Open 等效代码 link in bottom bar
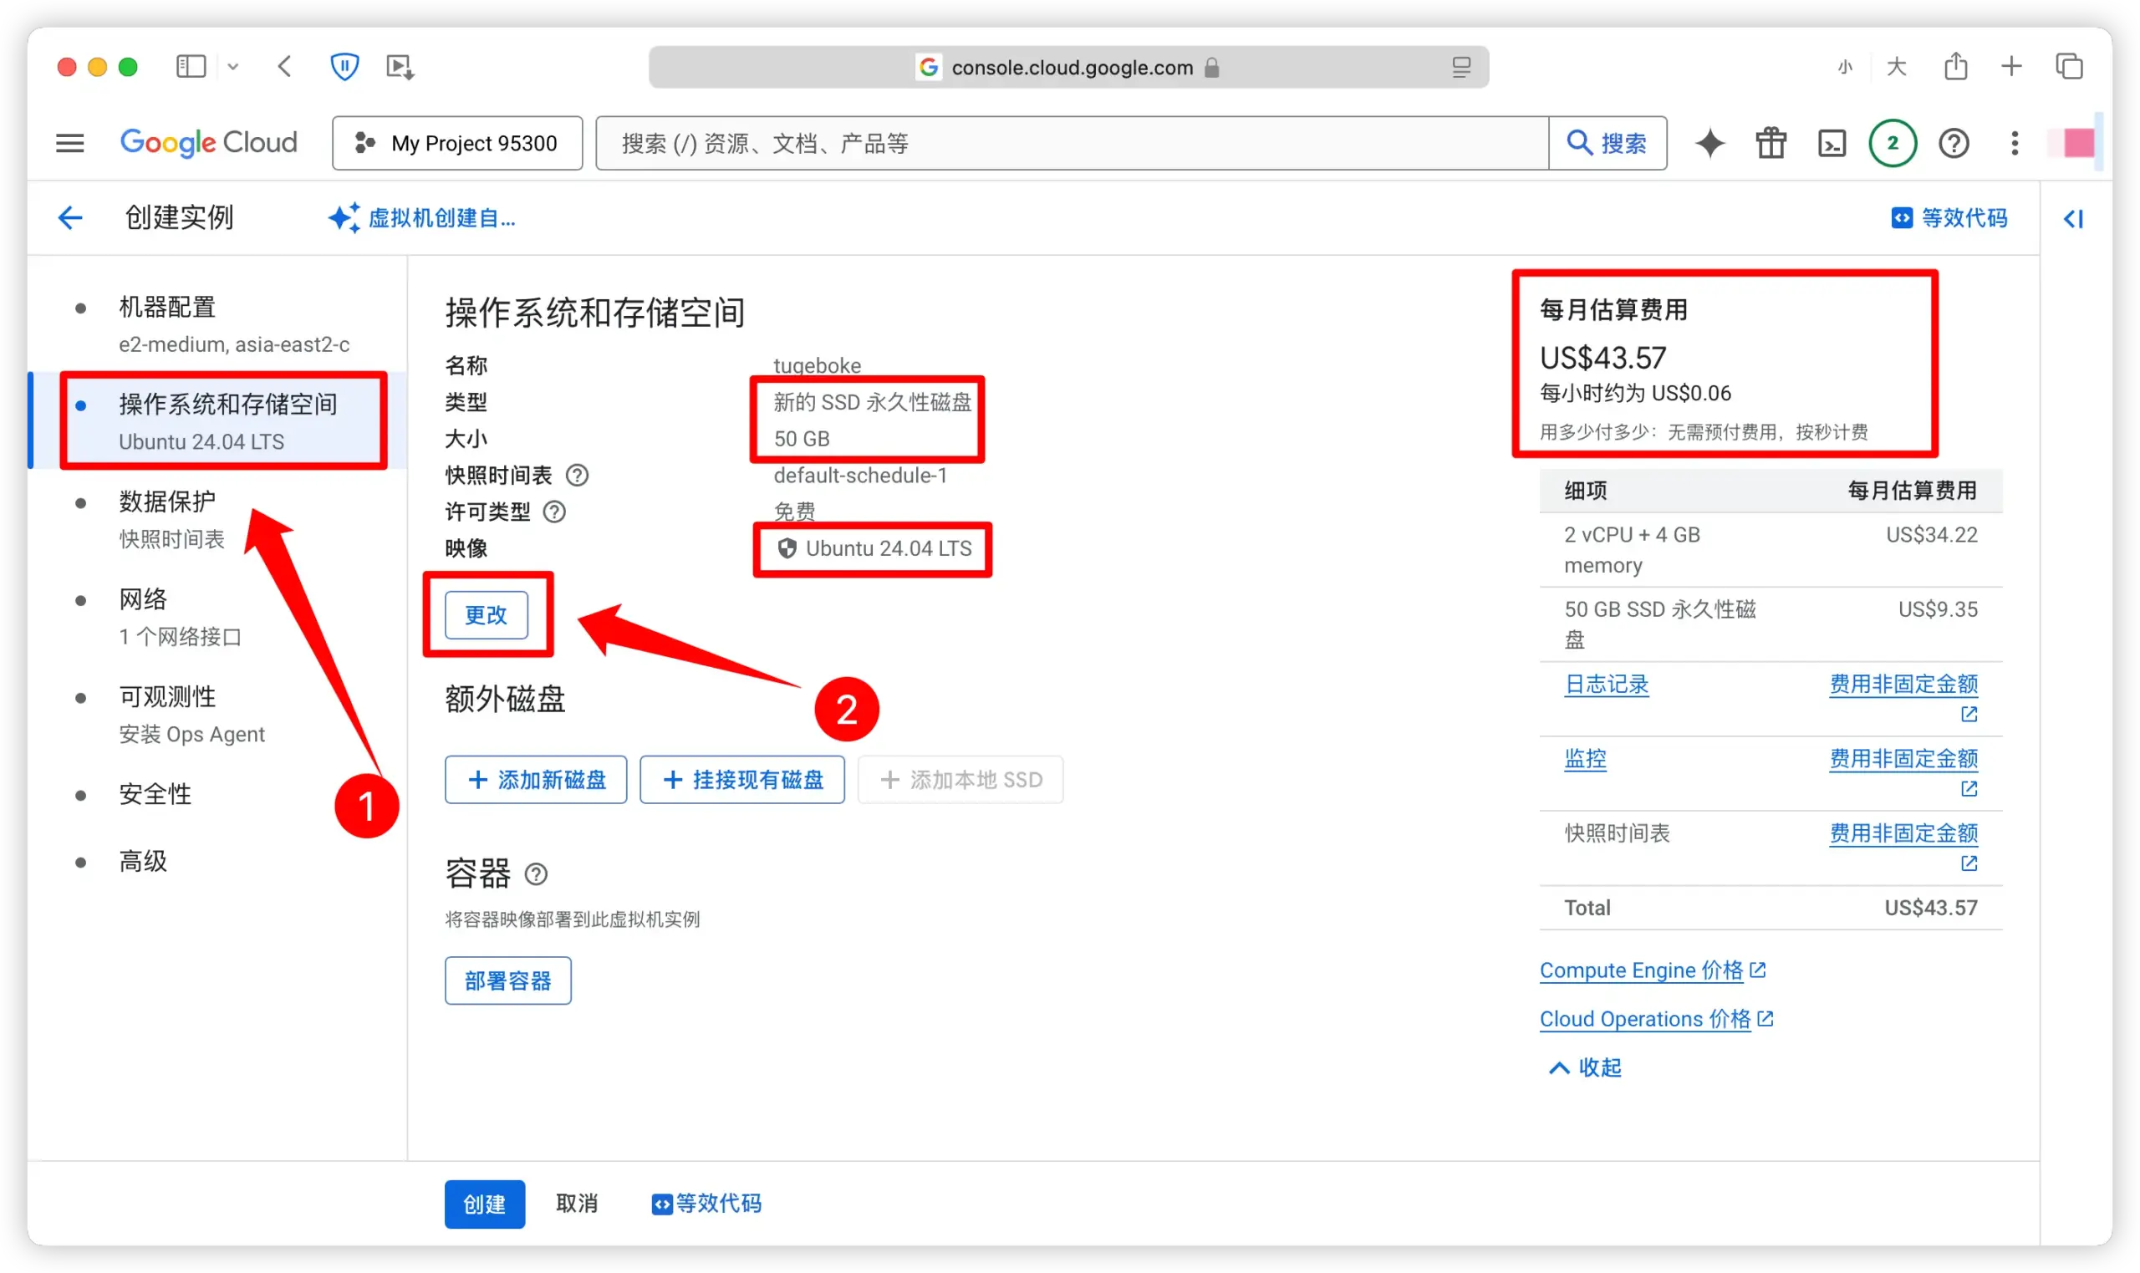This screenshot has height=1273, width=2140. (706, 1204)
